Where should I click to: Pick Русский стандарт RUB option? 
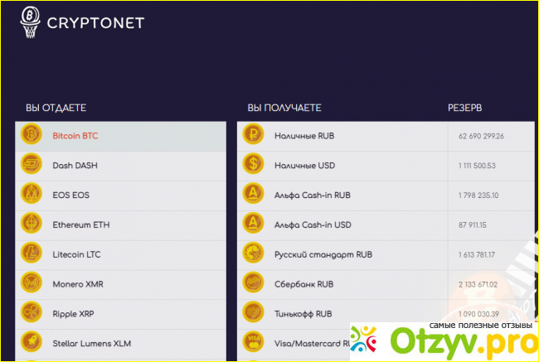323,254
